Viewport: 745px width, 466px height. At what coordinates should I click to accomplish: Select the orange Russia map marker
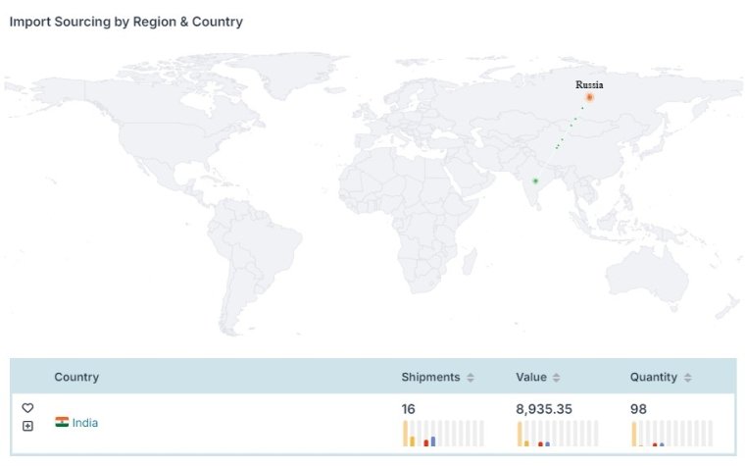click(x=590, y=97)
